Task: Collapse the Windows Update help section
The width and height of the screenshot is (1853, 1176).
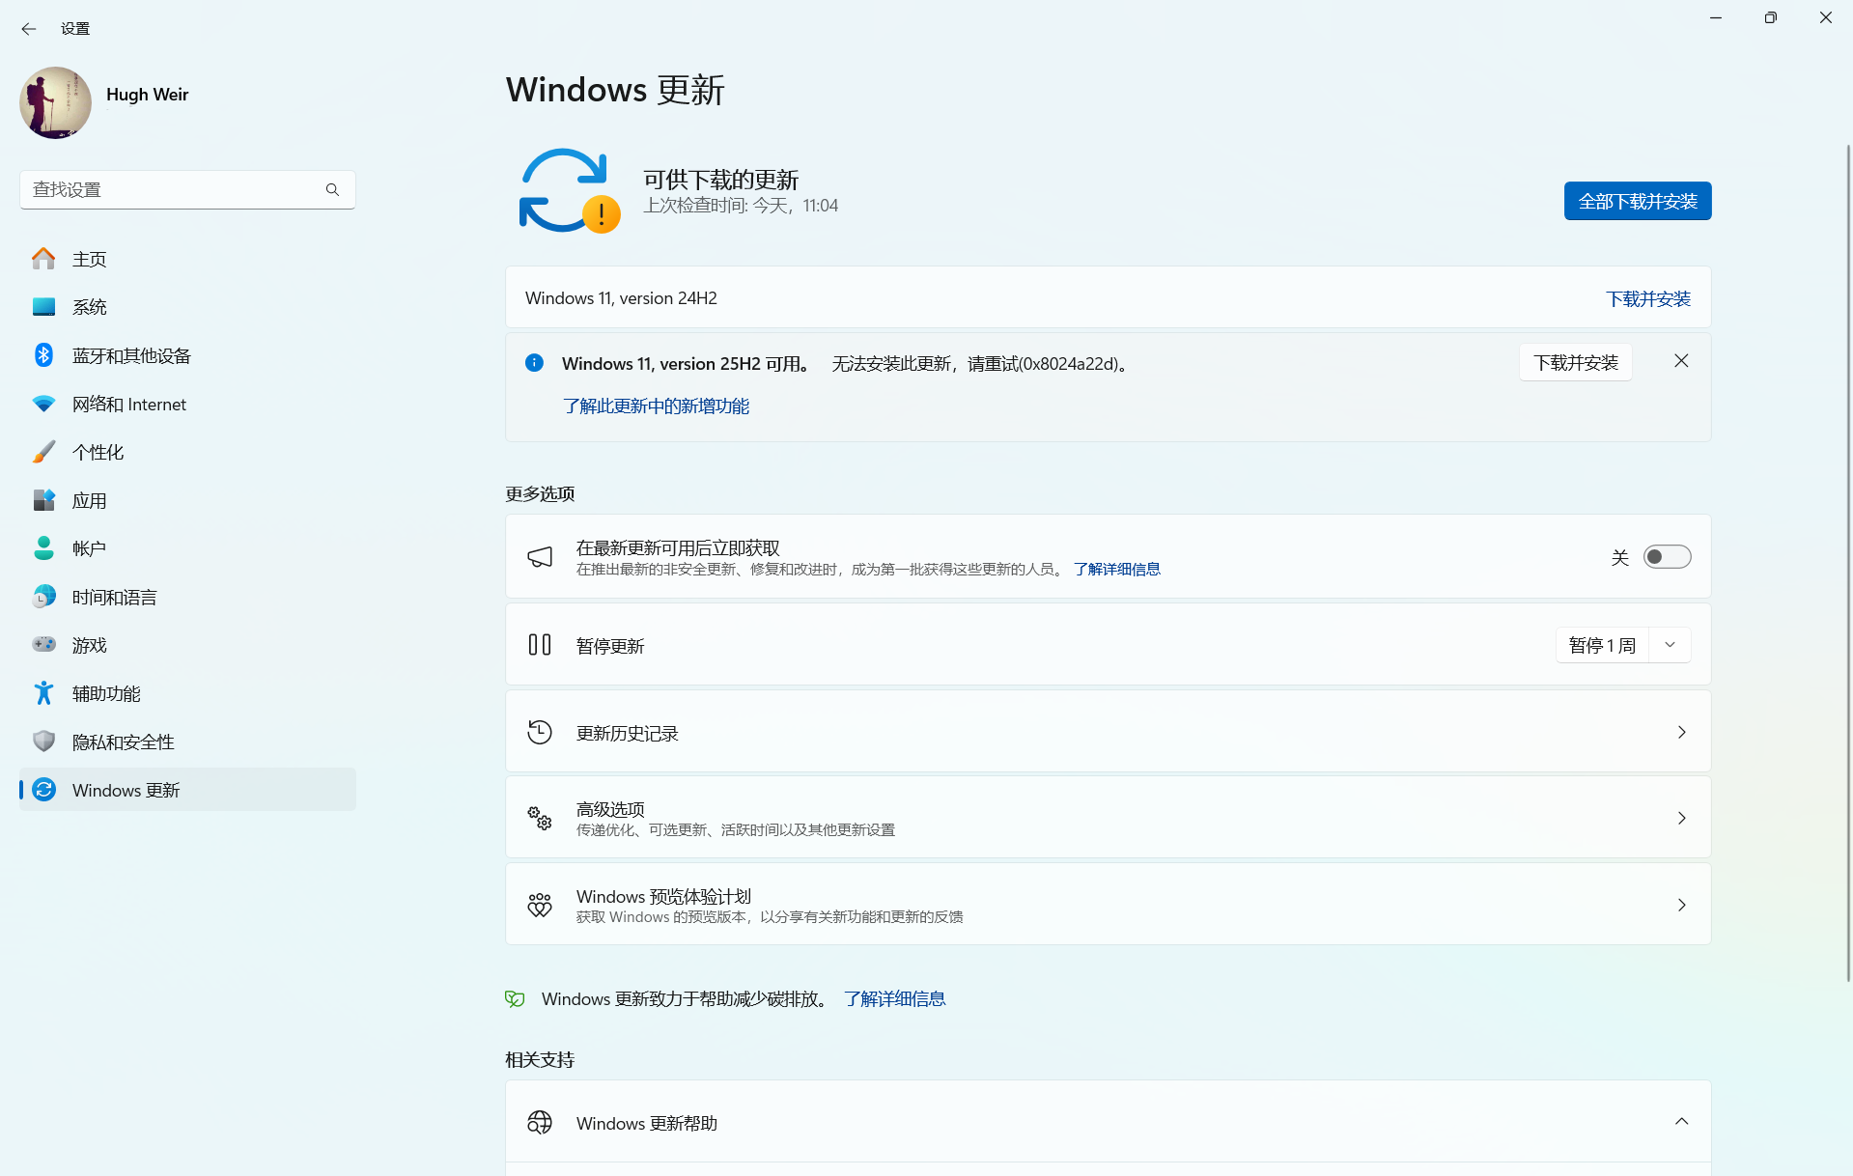Action: [1682, 1121]
